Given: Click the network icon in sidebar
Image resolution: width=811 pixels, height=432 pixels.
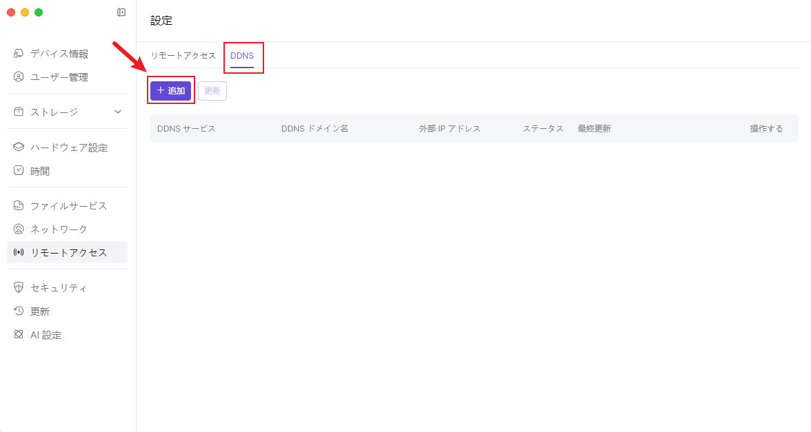Looking at the screenshot, I should (19, 229).
